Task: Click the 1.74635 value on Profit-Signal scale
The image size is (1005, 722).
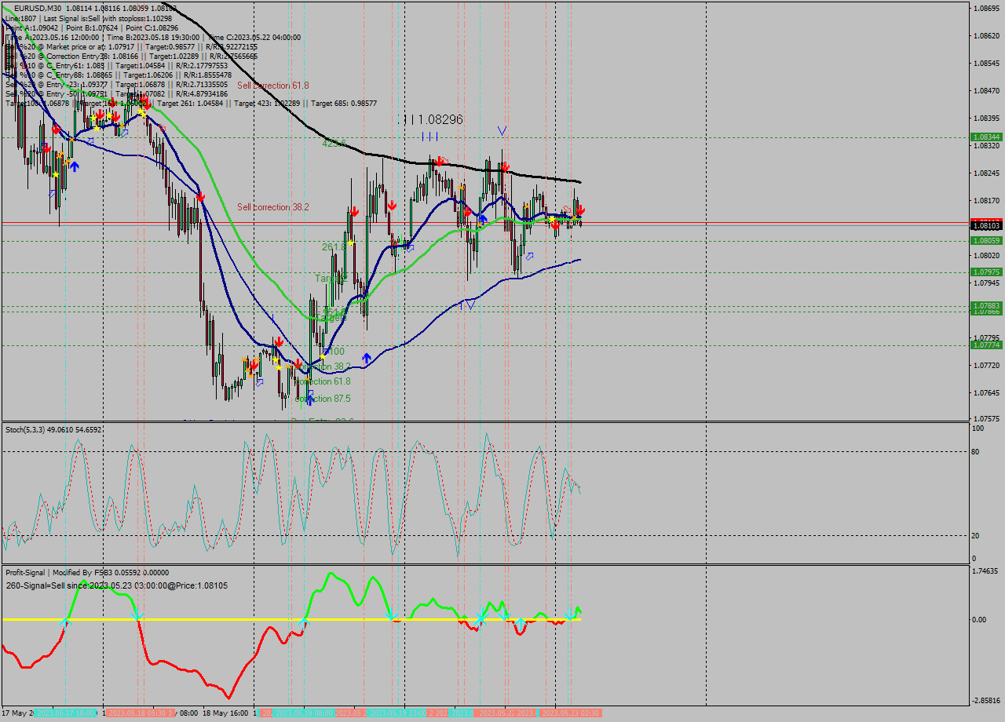Action: 986,571
